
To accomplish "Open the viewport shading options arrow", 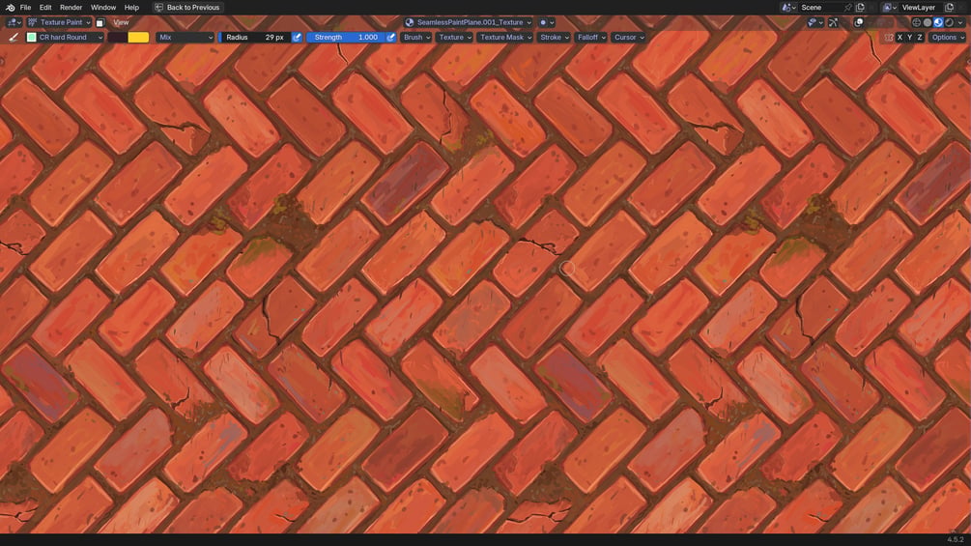I will coord(960,22).
